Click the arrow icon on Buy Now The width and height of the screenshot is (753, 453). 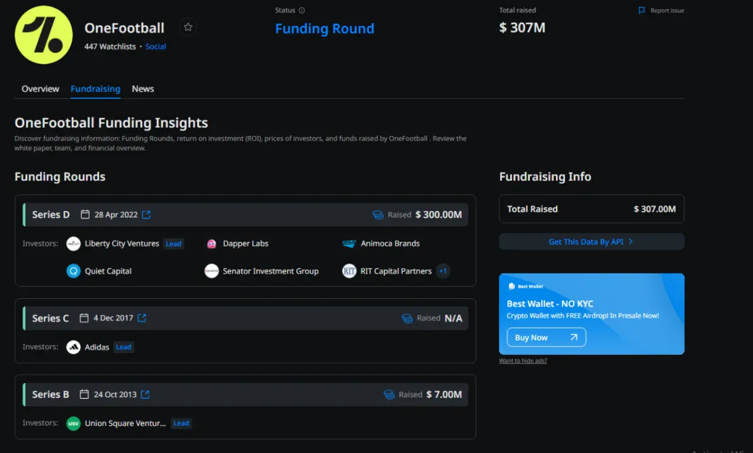[x=574, y=338]
